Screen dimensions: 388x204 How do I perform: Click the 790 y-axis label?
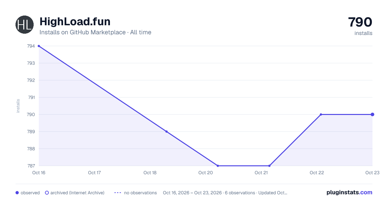click(31, 114)
